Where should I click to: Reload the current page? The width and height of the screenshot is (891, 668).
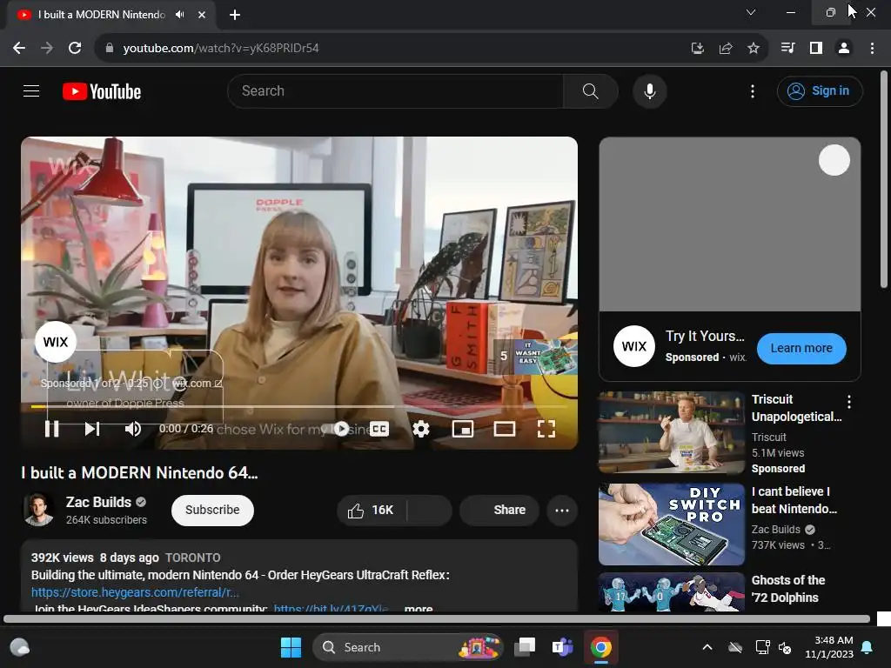(75, 49)
